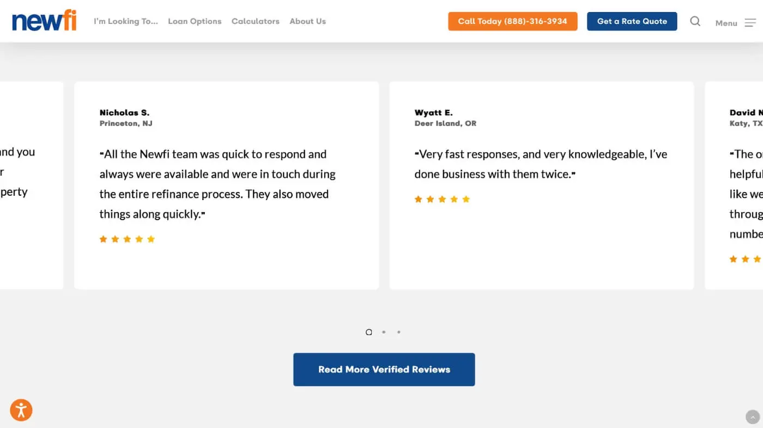Expand the I'm Looking To... dropdown
Screen dimensions: 763x428
tap(125, 21)
